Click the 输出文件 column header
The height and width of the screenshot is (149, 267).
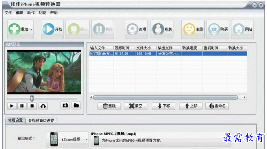pos(169,48)
